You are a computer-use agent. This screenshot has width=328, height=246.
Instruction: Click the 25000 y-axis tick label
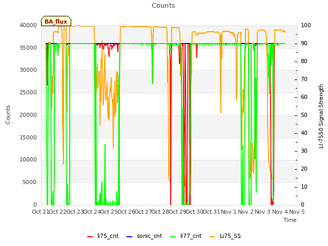tap(28, 92)
